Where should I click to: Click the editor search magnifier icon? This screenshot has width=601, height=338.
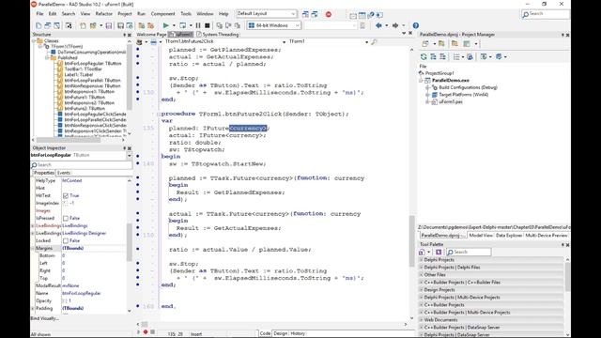374,41
